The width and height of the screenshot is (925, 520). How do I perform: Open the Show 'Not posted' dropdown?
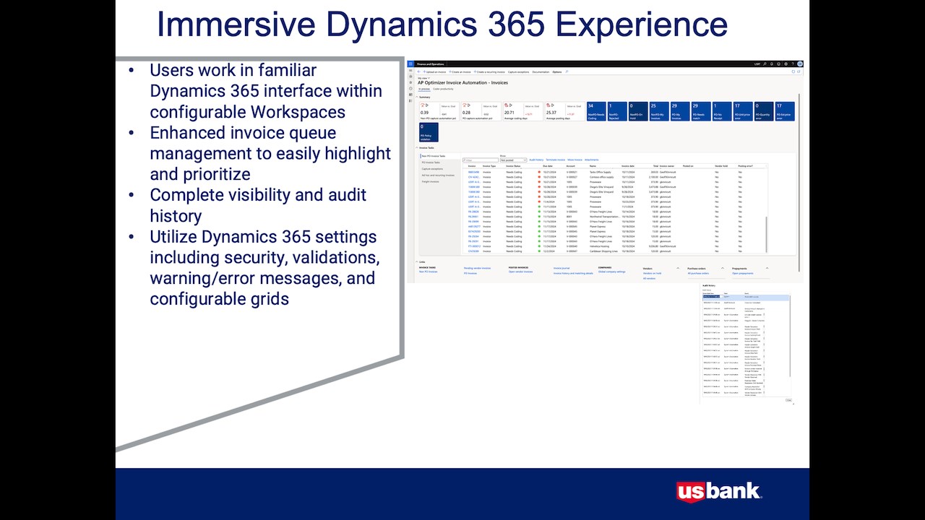coord(513,160)
